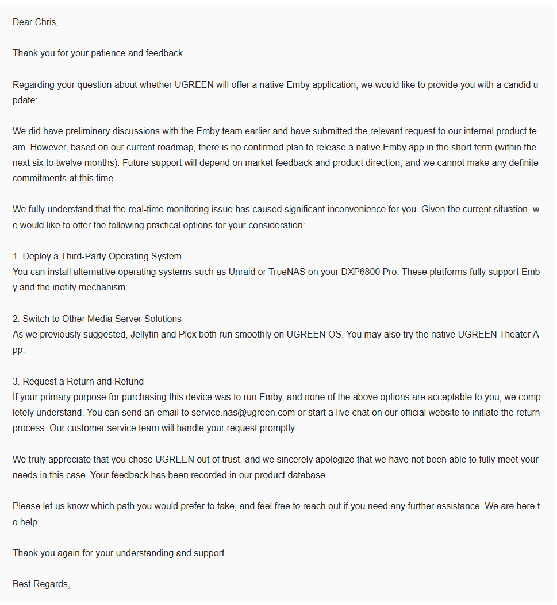This screenshot has height=605, width=557.
Task: Click the 'Best Regards,' closing line
Action: click(x=41, y=584)
